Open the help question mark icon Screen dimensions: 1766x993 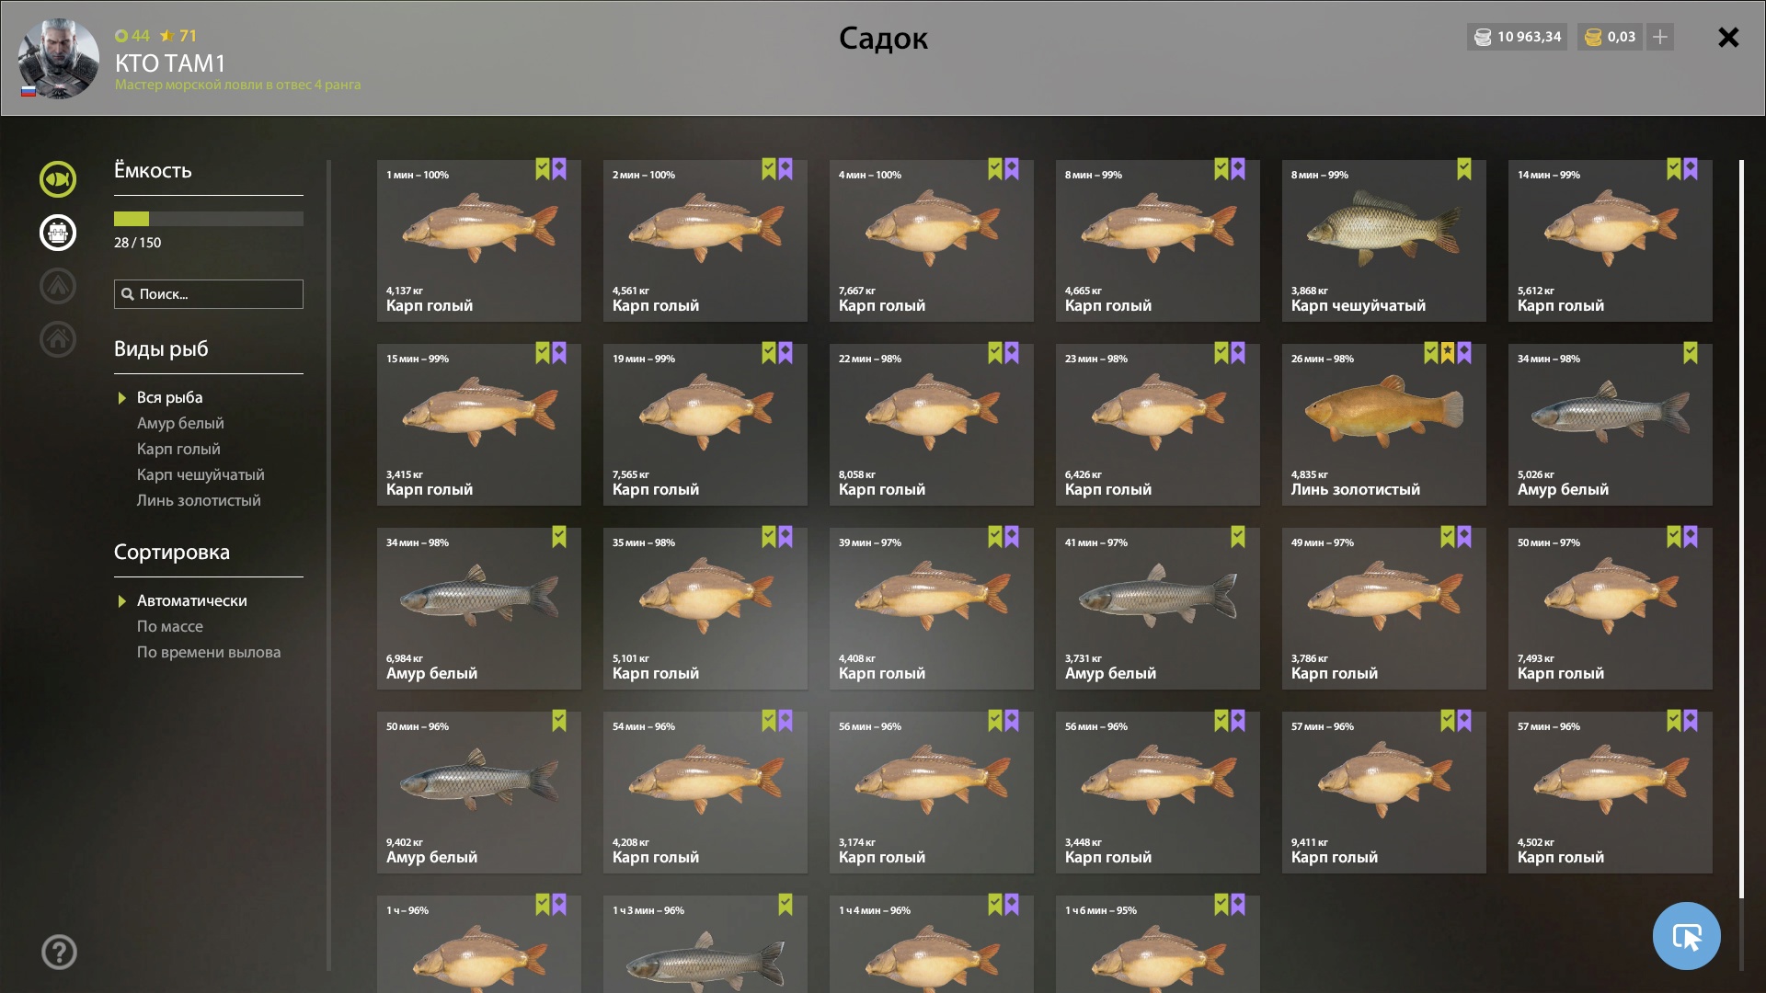pyautogui.click(x=59, y=952)
